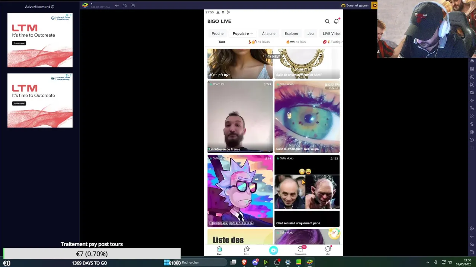Click the Windows taskbar Rechercher search box

201,262
